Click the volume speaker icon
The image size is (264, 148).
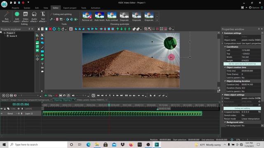click(73, 95)
